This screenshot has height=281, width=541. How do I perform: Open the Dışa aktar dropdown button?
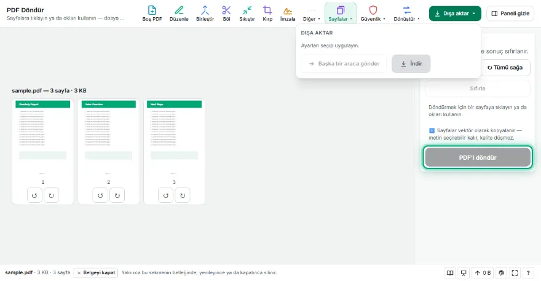[x=455, y=14]
